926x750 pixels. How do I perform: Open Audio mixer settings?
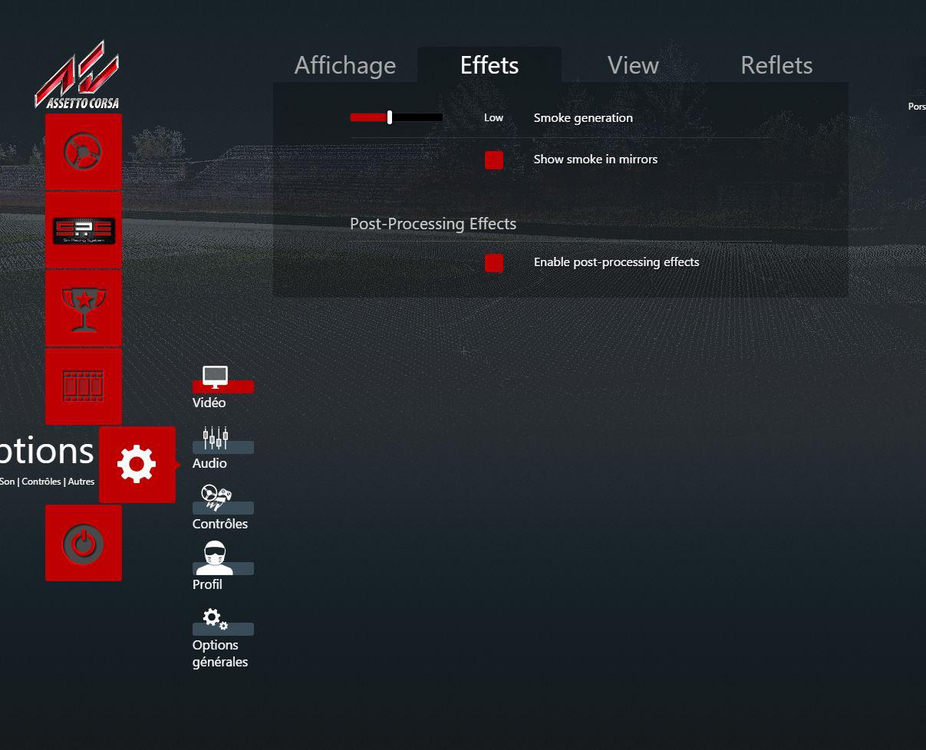(x=216, y=439)
